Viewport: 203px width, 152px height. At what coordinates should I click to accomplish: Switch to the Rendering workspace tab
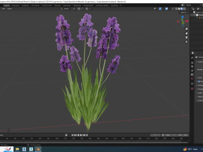tap(77, 5)
